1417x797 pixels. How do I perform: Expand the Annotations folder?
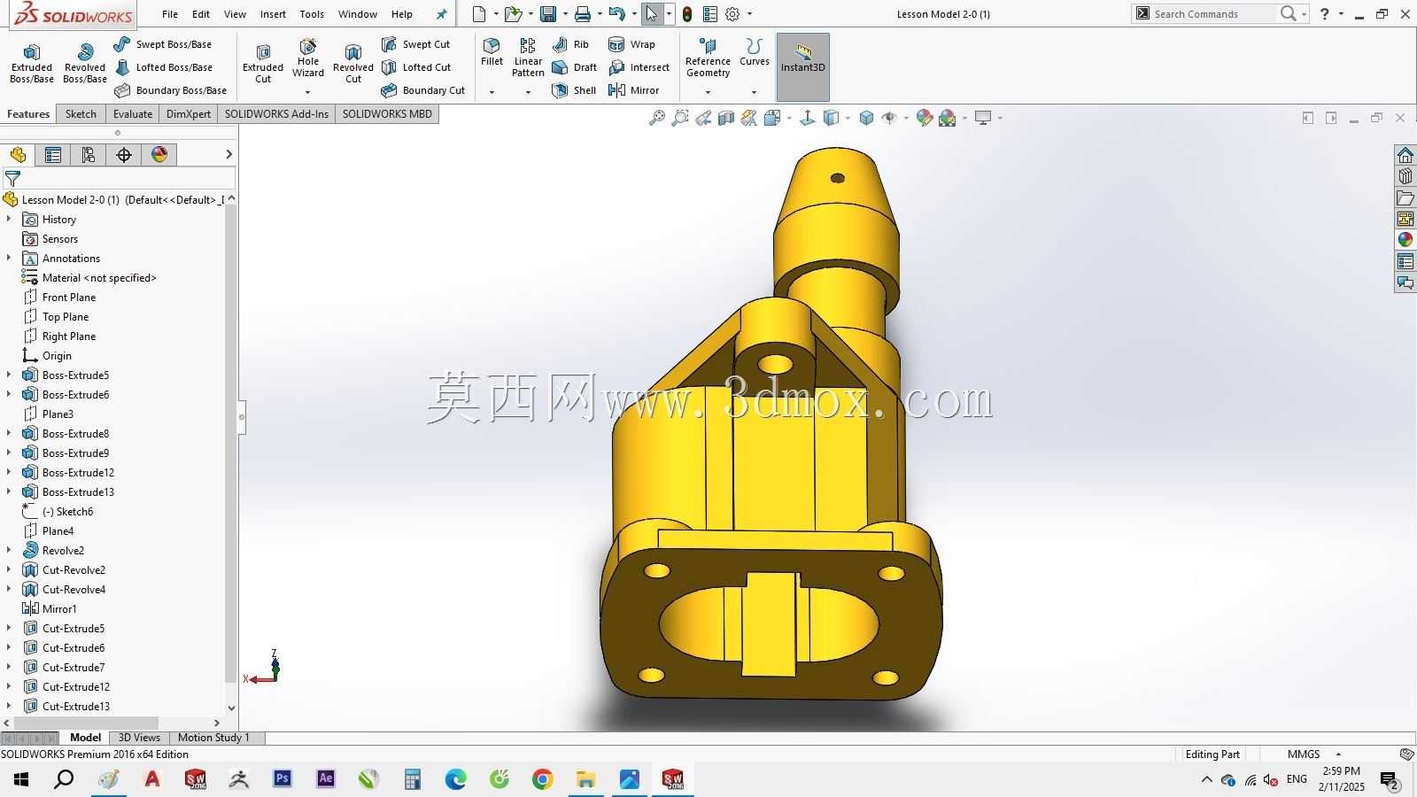pos(9,259)
